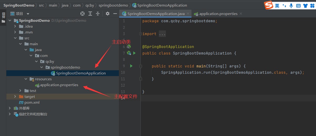Screen dimensions: 316x136
Task: Select the springbootdemo package
Action: 65,67
